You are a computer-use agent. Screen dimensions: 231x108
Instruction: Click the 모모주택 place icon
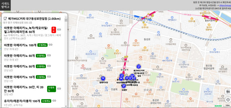tap(91, 36)
